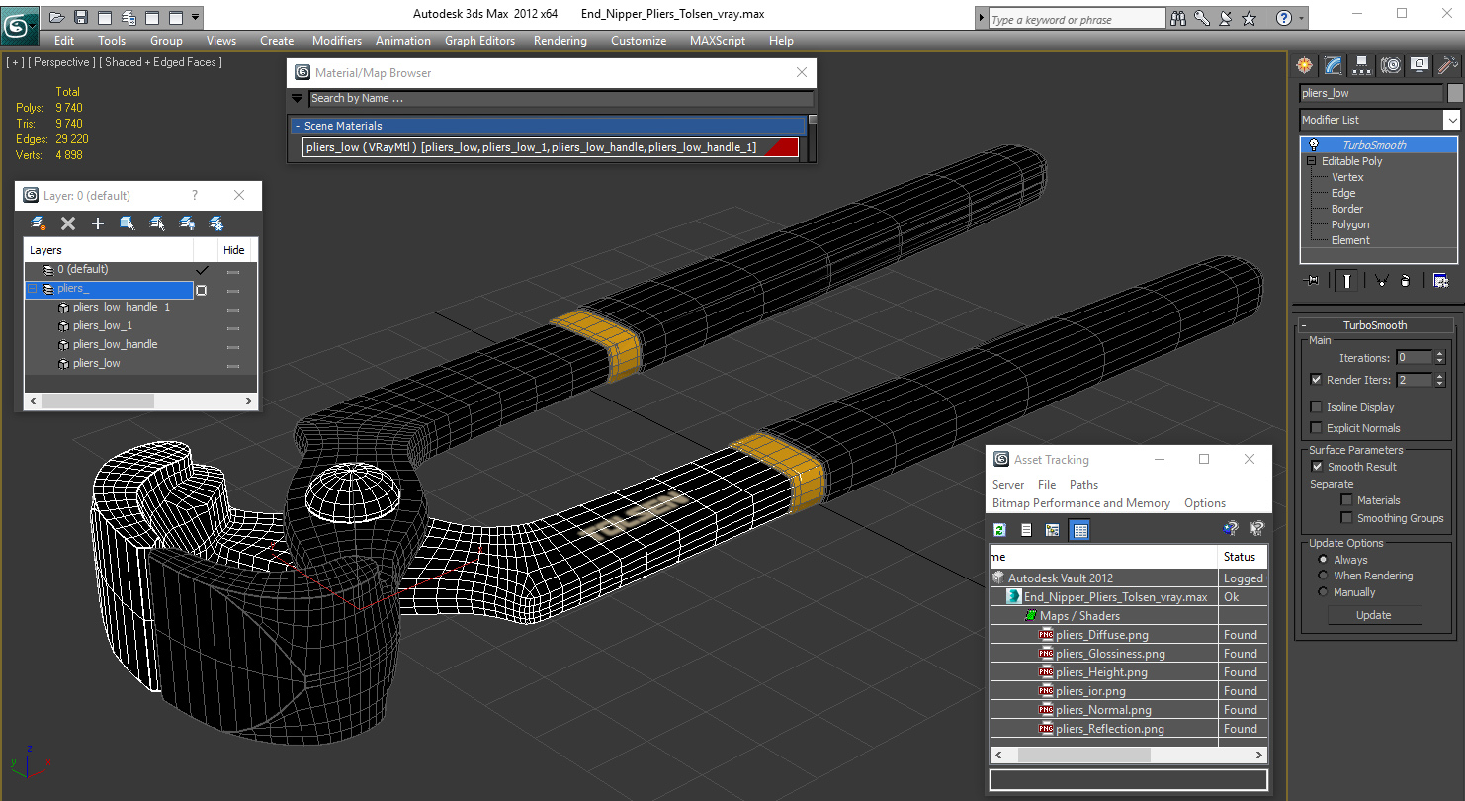Click the favorites star icon in title bar
Image resolution: width=1465 pixels, height=801 pixels.
click(x=1249, y=18)
